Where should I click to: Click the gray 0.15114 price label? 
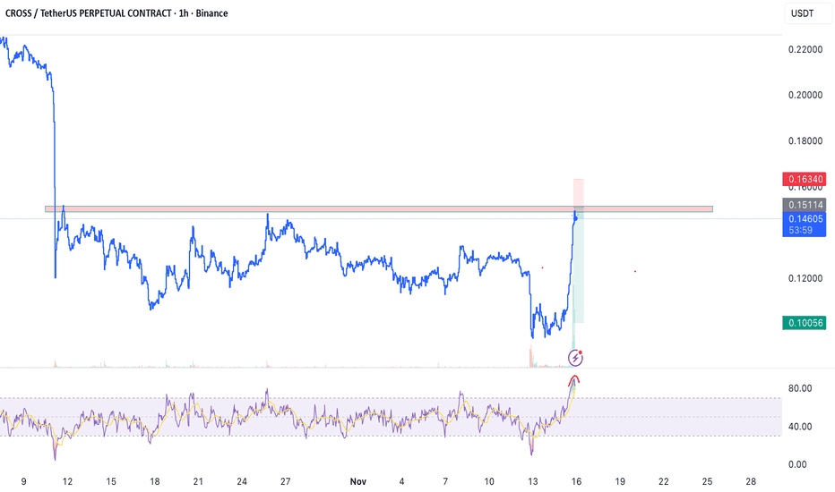[x=805, y=205]
